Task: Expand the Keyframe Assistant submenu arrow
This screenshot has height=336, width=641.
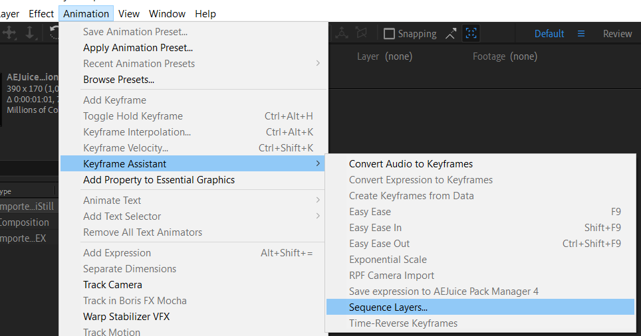Action: [x=318, y=163]
